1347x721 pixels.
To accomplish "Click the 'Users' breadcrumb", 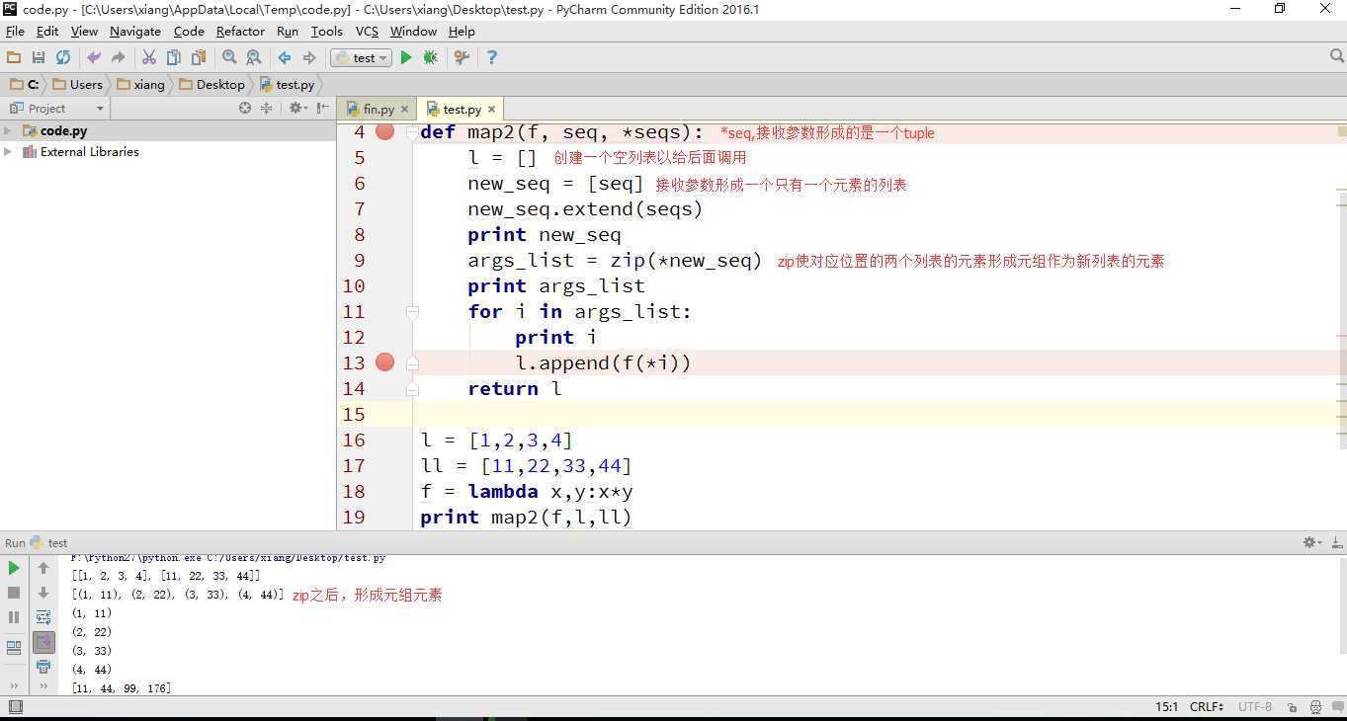I will tap(77, 85).
